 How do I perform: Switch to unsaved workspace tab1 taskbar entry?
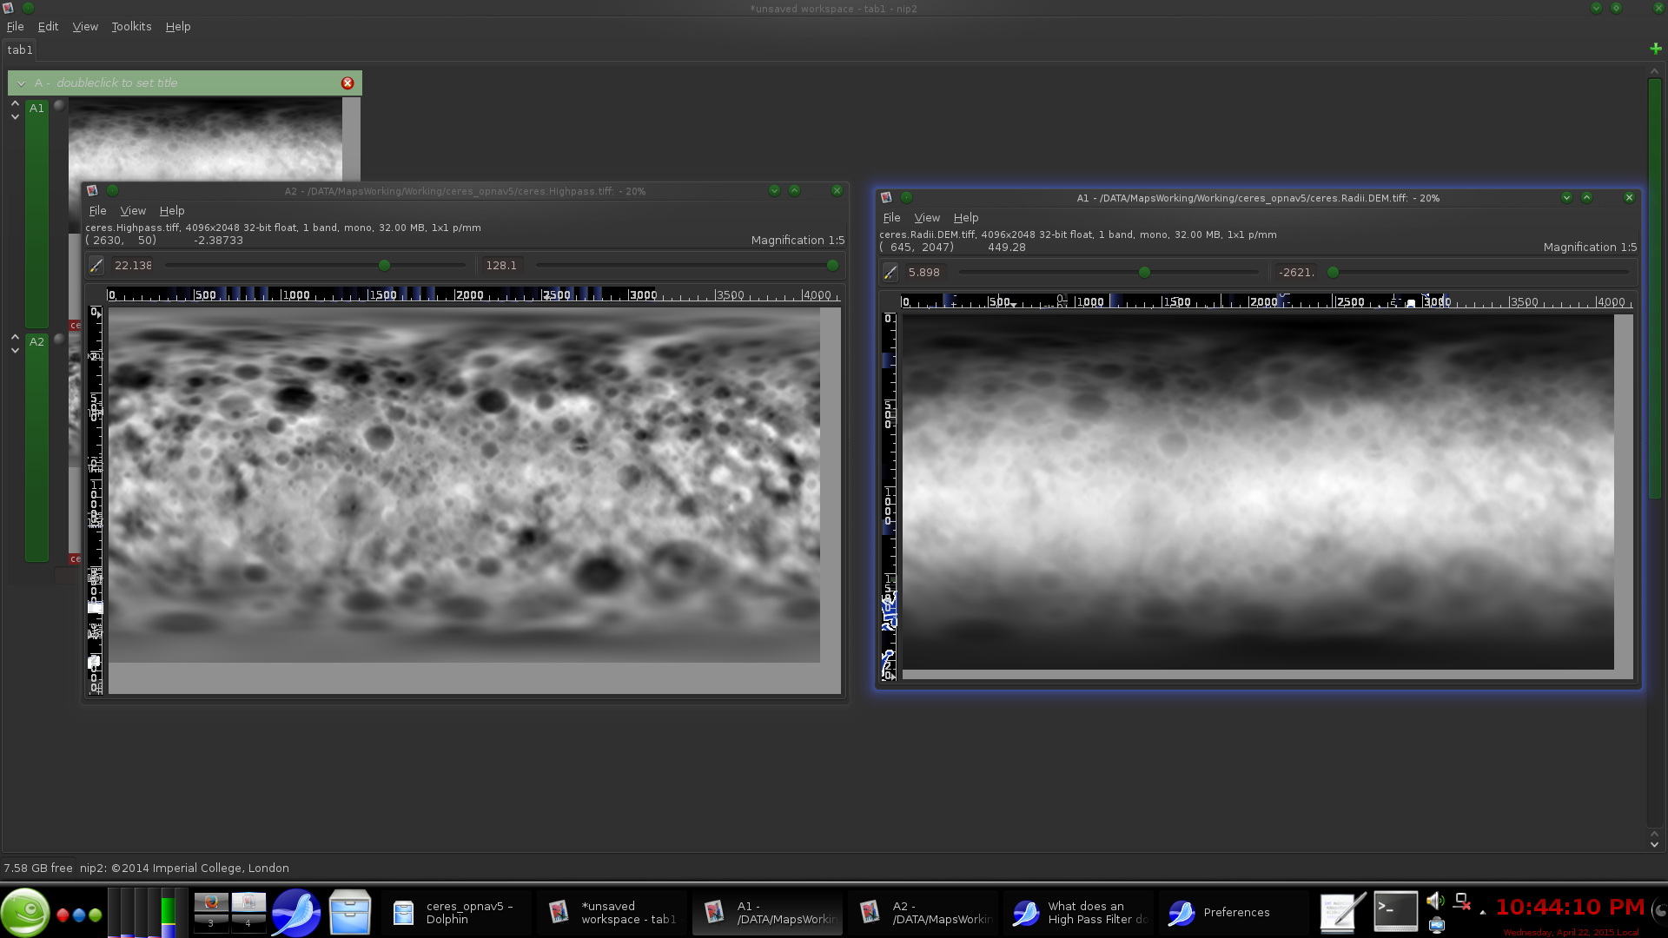[x=612, y=913]
